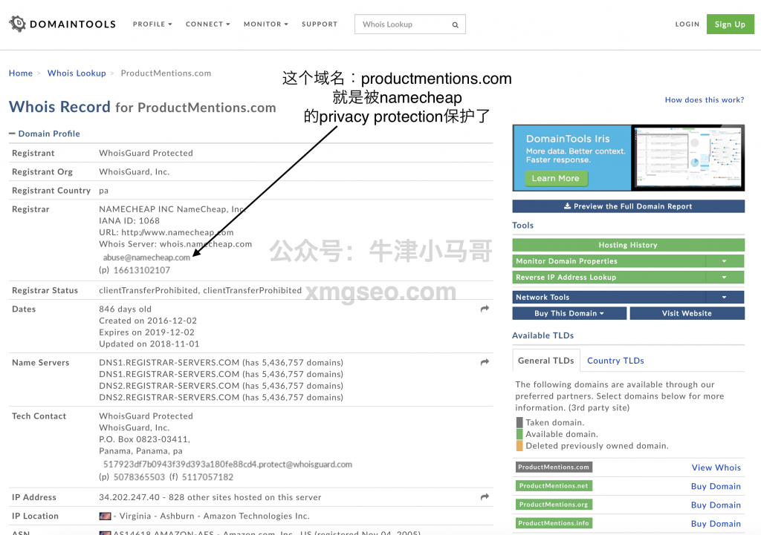
Task: Click 'WhoisGuard, Inc.' Registrant Org value
Action: [135, 172]
